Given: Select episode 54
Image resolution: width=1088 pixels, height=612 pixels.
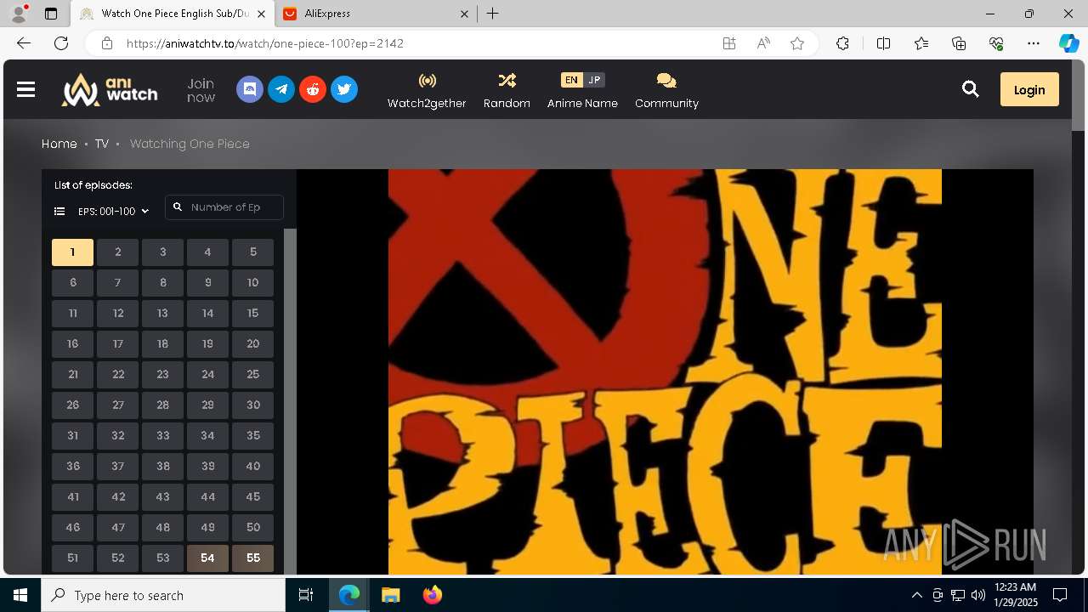Looking at the screenshot, I should tap(207, 558).
